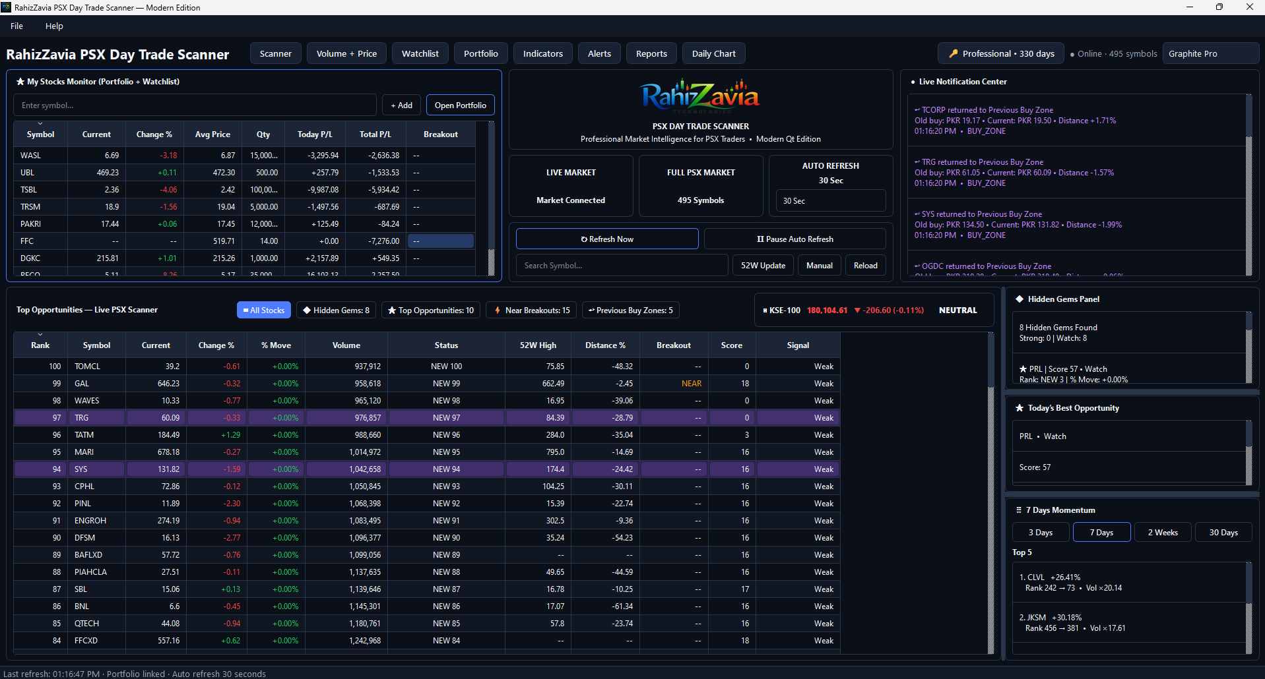The image size is (1265, 679).
Task: Sort scanner table by Distance % header
Action: point(605,345)
